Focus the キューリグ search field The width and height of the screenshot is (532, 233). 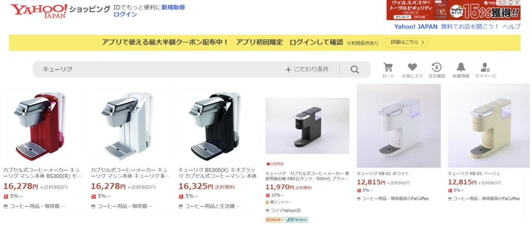point(159,70)
